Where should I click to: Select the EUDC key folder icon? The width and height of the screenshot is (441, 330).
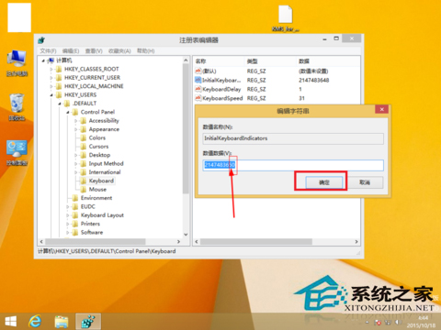[75, 206]
